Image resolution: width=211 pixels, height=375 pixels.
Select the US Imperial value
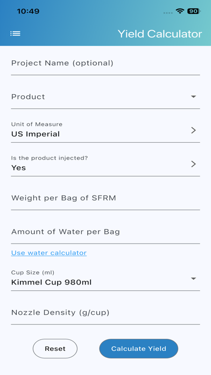tap(36, 134)
